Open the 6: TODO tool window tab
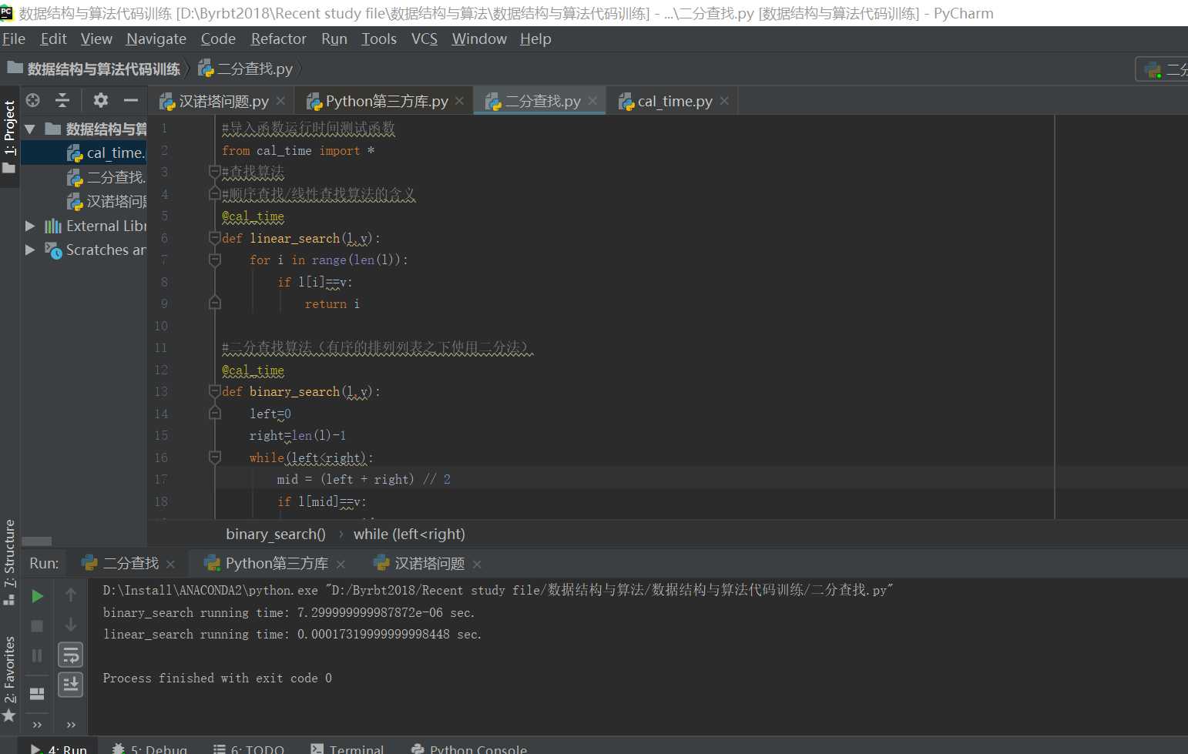Viewport: 1188px width, 754px height. point(248,749)
